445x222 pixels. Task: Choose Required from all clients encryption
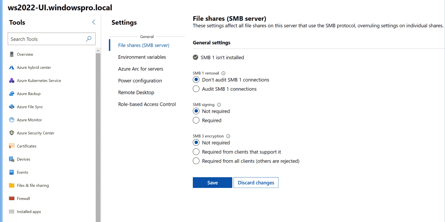196,161
